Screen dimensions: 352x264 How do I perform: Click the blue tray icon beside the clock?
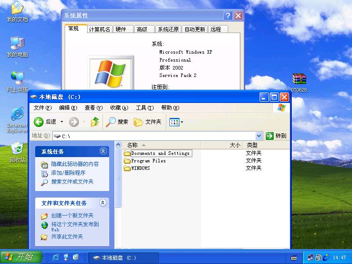pos(326,257)
